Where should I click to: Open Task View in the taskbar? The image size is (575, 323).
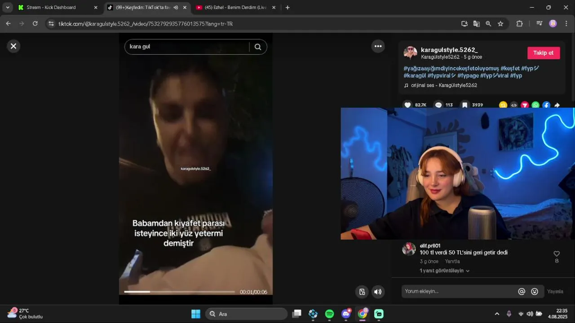tap(296, 314)
